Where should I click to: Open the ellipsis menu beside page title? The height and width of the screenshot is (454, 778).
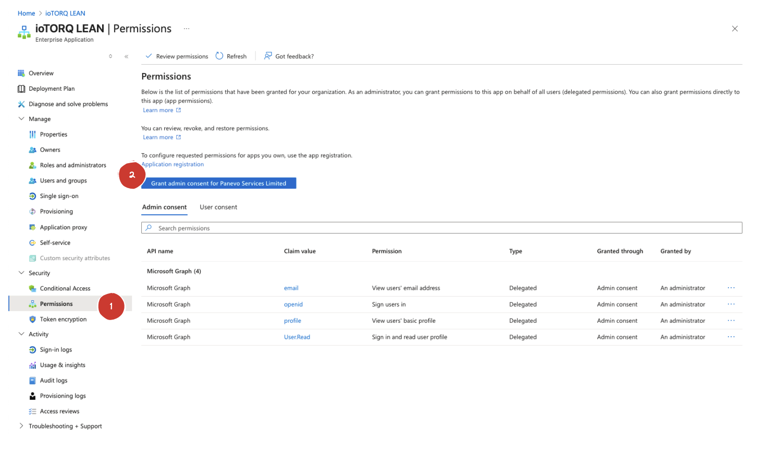click(x=187, y=29)
